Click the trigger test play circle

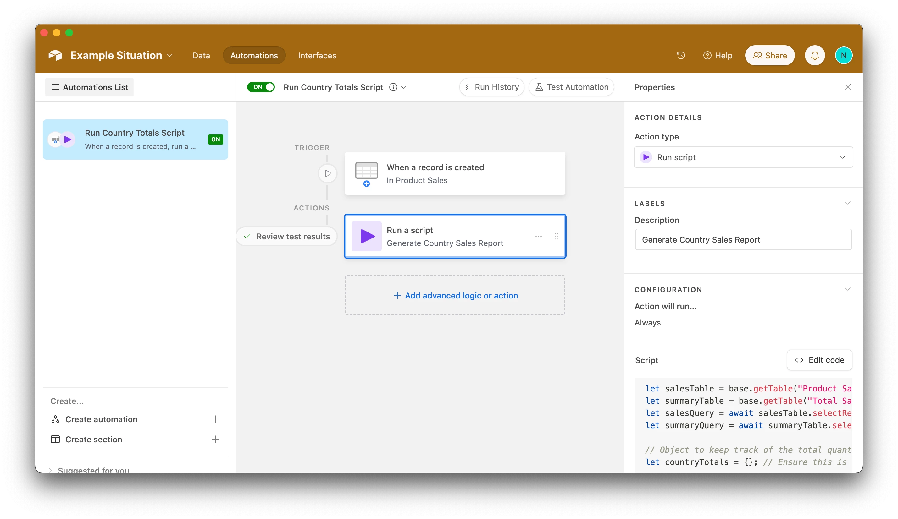(328, 173)
